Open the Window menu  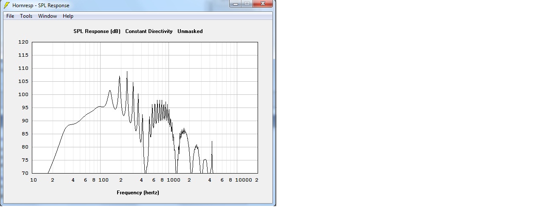(x=48, y=16)
